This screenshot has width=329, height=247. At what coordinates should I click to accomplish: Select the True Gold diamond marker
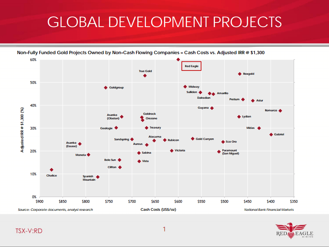[x=145, y=76]
